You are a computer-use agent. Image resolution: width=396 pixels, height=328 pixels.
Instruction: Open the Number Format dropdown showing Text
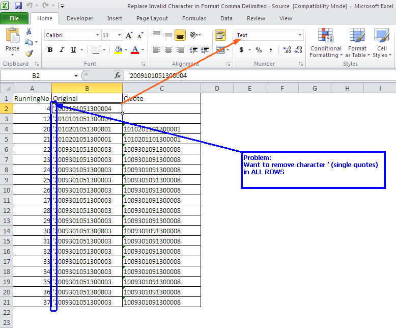[x=300, y=35]
